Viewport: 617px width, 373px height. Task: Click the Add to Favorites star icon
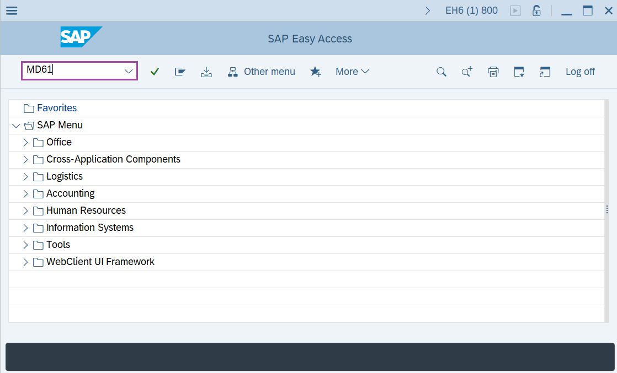click(x=316, y=72)
